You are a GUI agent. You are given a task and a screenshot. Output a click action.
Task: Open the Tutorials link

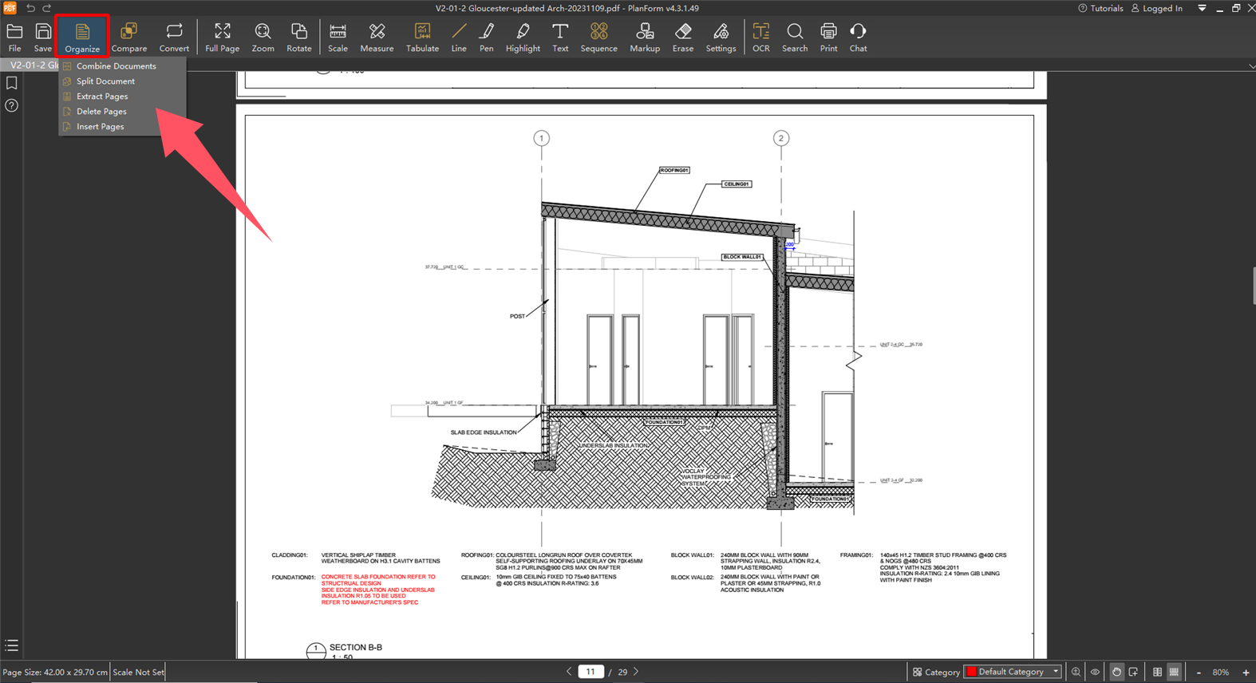[x=1100, y=8]
